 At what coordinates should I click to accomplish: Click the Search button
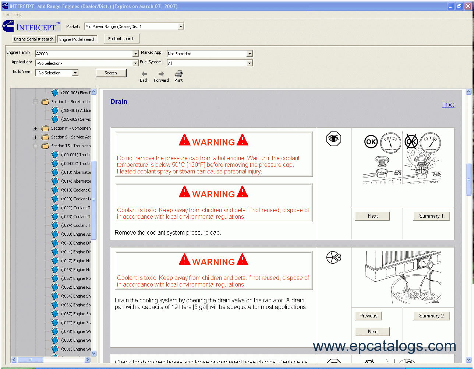(111, 73)
